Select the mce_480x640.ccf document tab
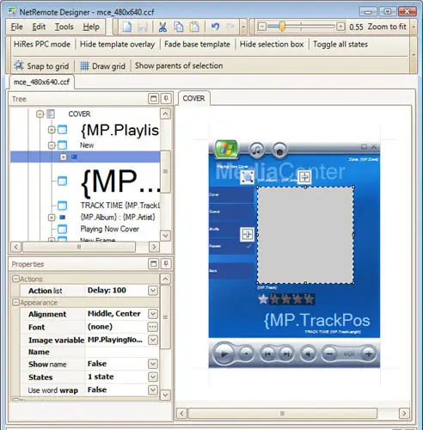 point(42,82)
